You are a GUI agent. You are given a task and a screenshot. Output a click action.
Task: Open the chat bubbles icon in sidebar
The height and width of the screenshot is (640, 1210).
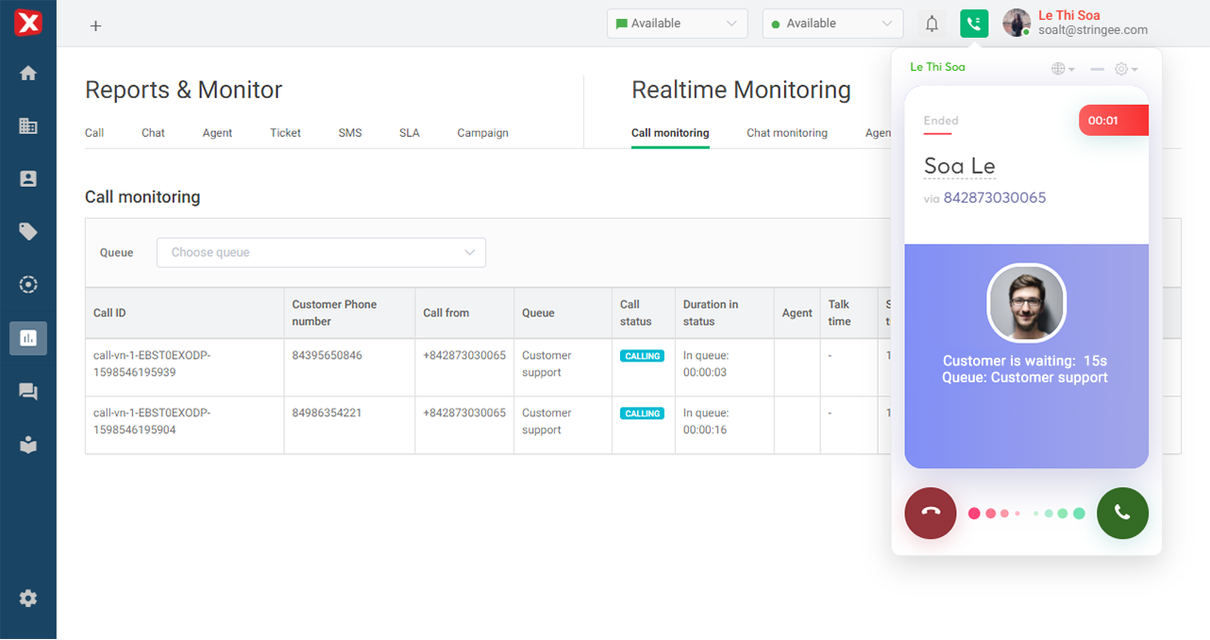point(28,392)
